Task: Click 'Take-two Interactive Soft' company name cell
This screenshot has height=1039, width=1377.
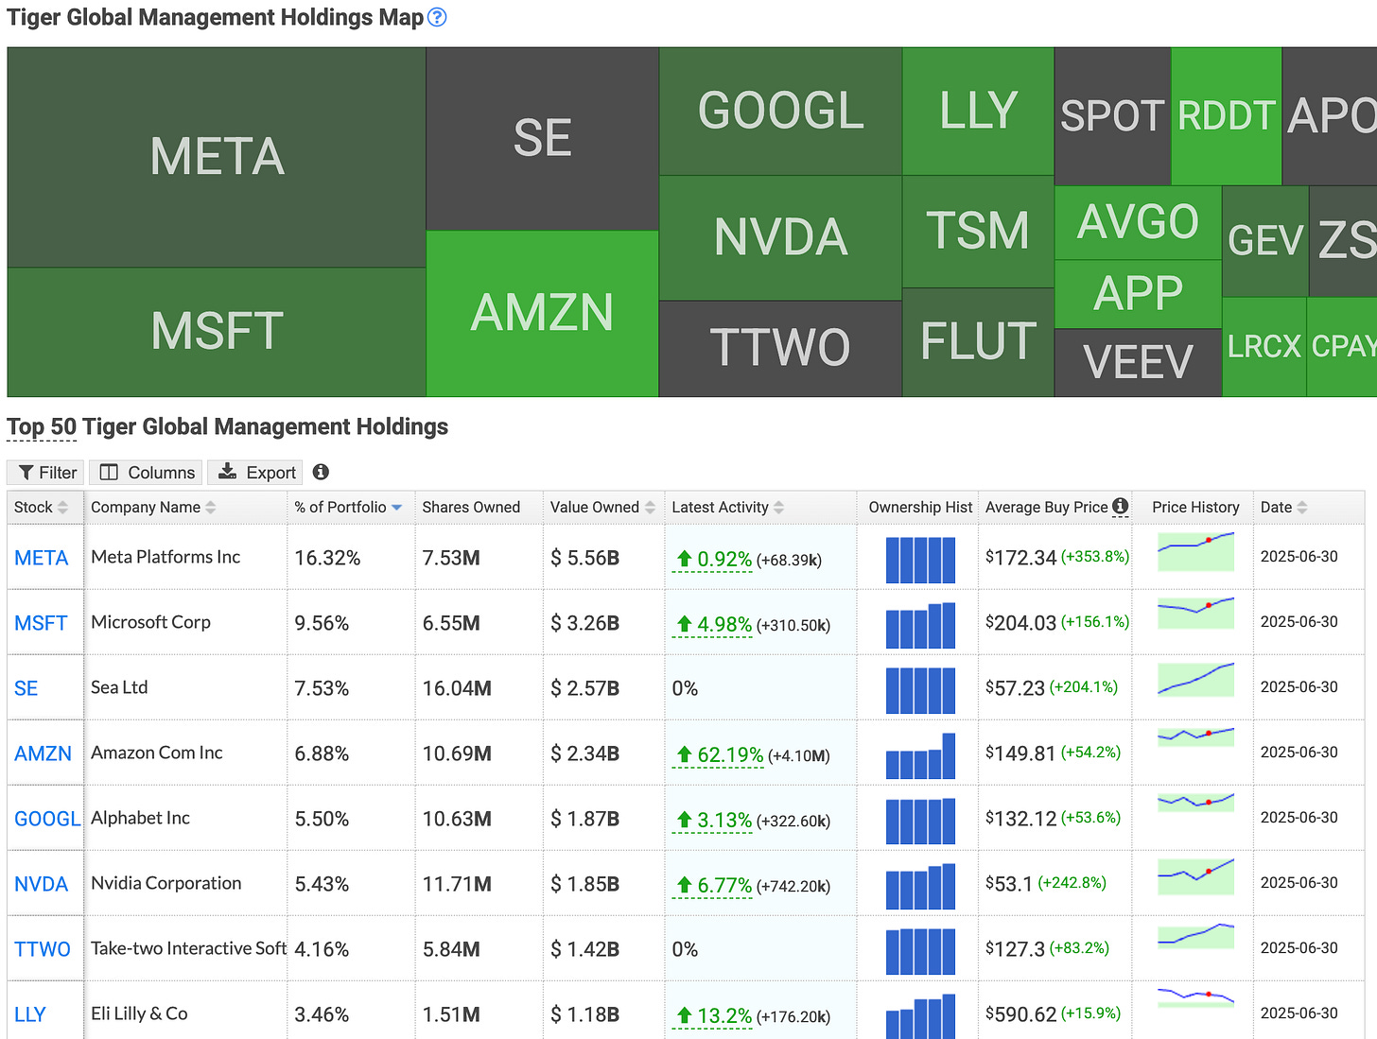Action: [x=188, y=948]
